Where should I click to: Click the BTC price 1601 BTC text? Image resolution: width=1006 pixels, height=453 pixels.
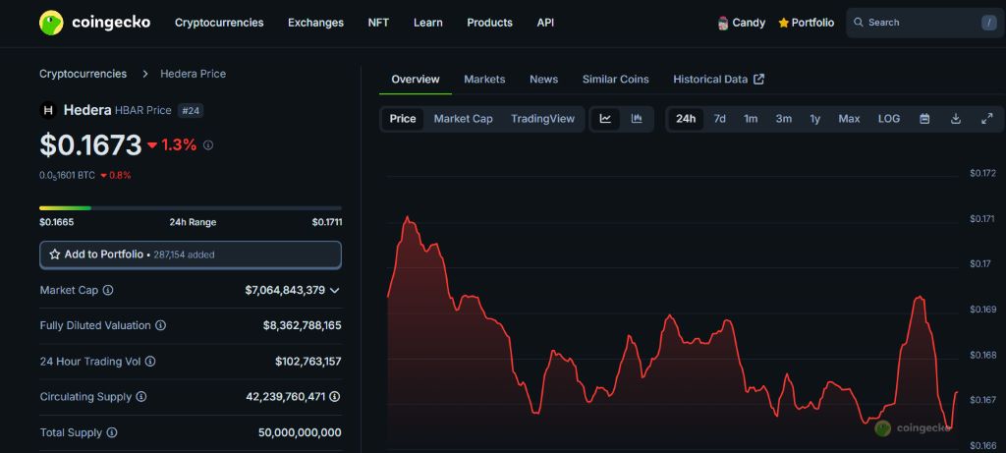[x=68, y=175]
